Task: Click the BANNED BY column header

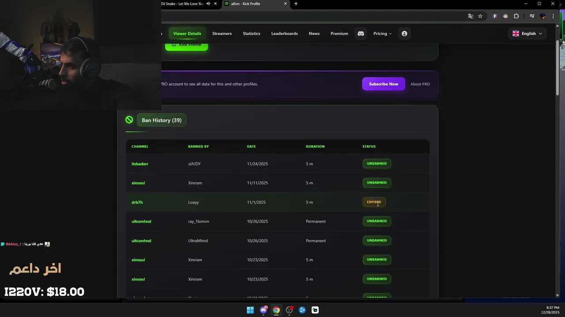Action: point(198,146)
